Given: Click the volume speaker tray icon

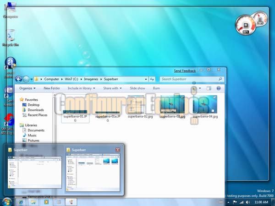Looking at the screenshot, I should coord(248,202).
